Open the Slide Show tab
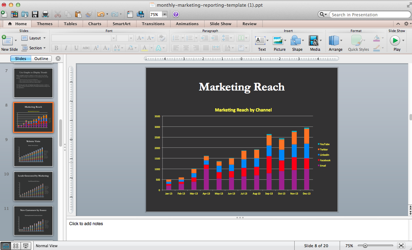This screenshot has height=250, width=412. pos(221,24)
